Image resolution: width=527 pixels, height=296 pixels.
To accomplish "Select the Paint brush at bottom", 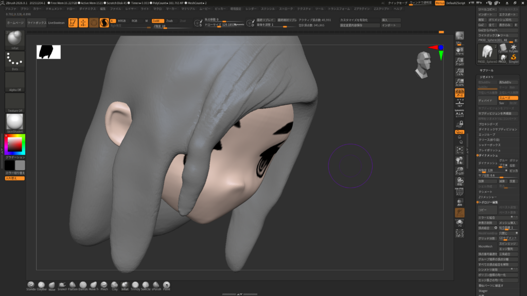I will [166, 285].
